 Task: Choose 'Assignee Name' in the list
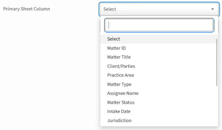(123, 93)
